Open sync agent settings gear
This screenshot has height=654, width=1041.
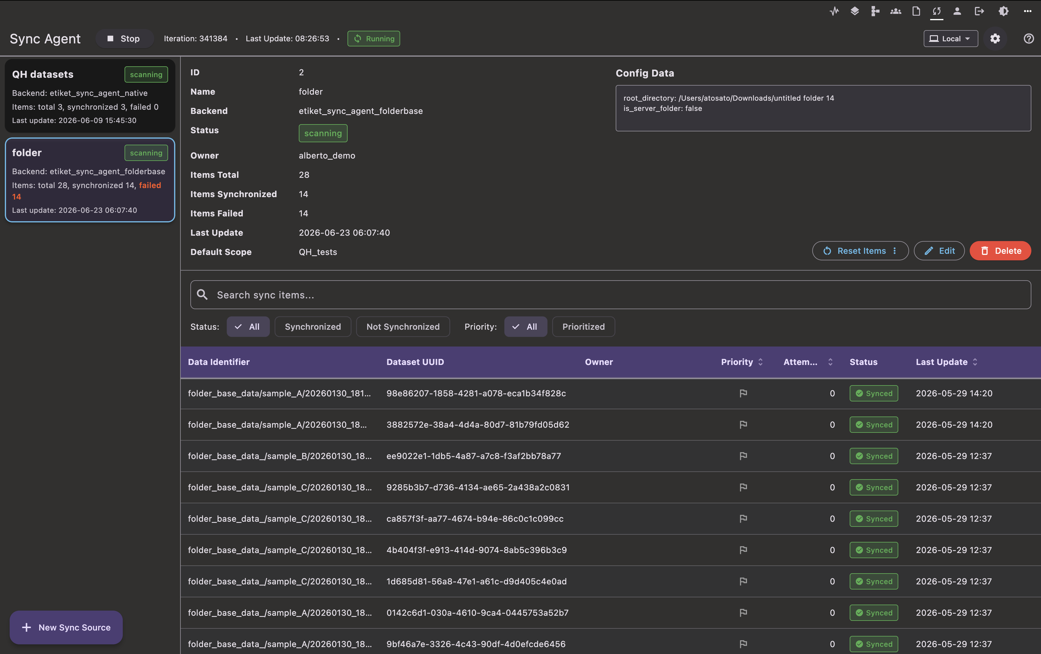coord(995,39)
